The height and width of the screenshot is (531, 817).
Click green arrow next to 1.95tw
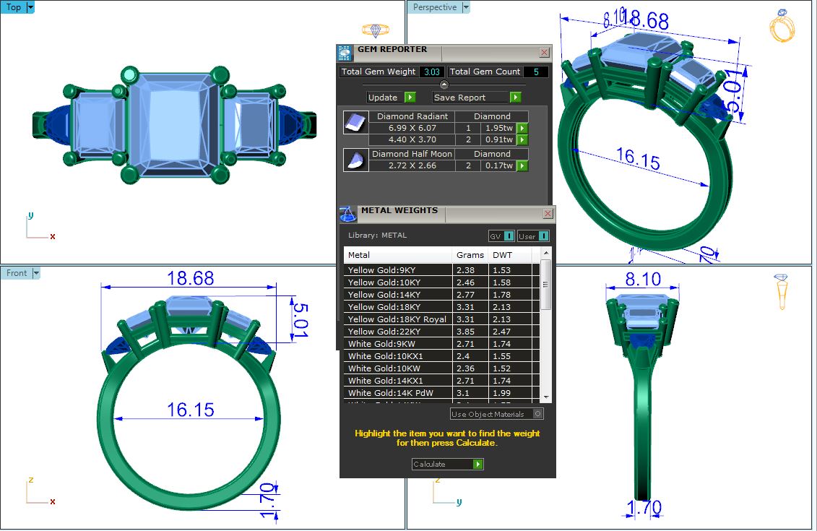click(522, 129)
